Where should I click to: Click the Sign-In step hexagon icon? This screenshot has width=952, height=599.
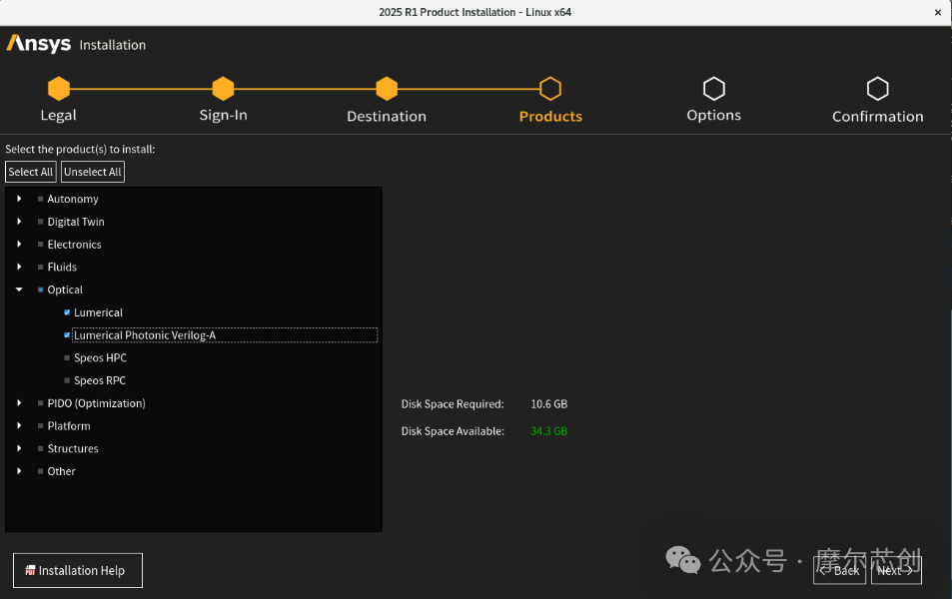(x=223, y=89)
